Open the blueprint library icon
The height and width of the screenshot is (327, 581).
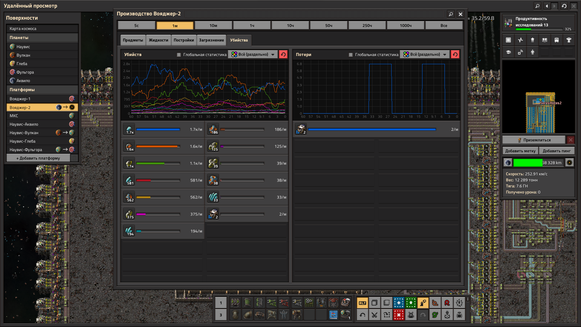tap(508, 40)
